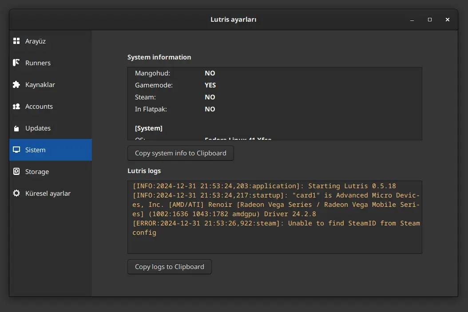Viewport: 468px width, 312px height.
Task: Close the Lutris ayarları window
Action: pyautogui.click(x=448, y=20)
